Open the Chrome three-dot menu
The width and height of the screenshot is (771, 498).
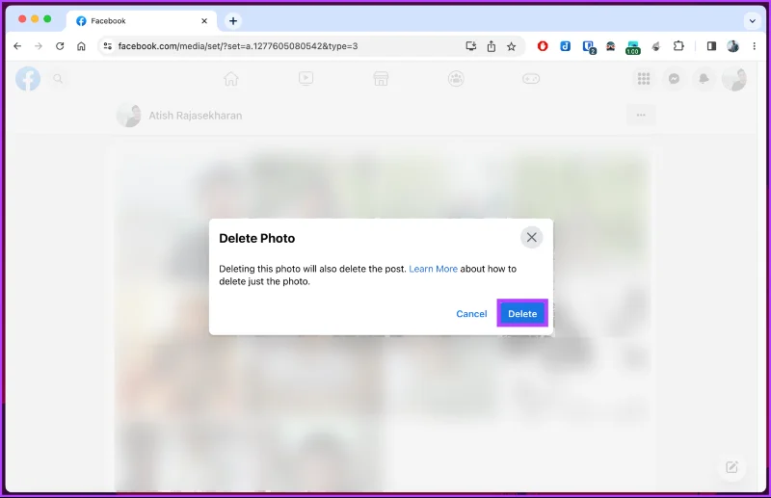(754, 46)
